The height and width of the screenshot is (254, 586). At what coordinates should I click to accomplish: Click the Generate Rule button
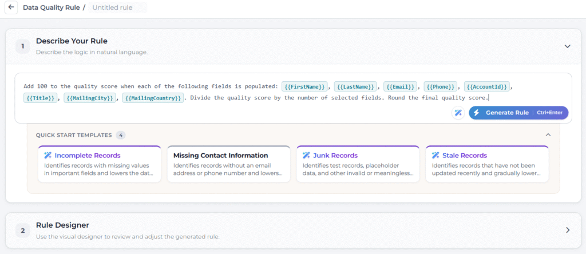(518, 113)
